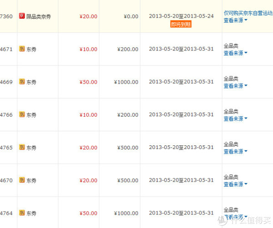Click the ¥1000.00 threshold in row 4669
Viewport: 273px width, 228px height.
pos(126,82)
